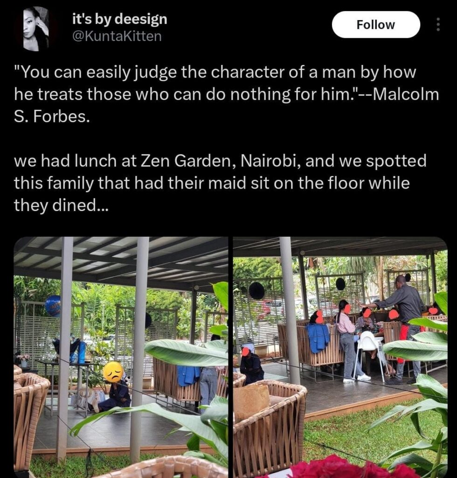The image size is (457, 478).
Task: Click the wicker chair foreground in right photo
Action: tap(270, 429)
